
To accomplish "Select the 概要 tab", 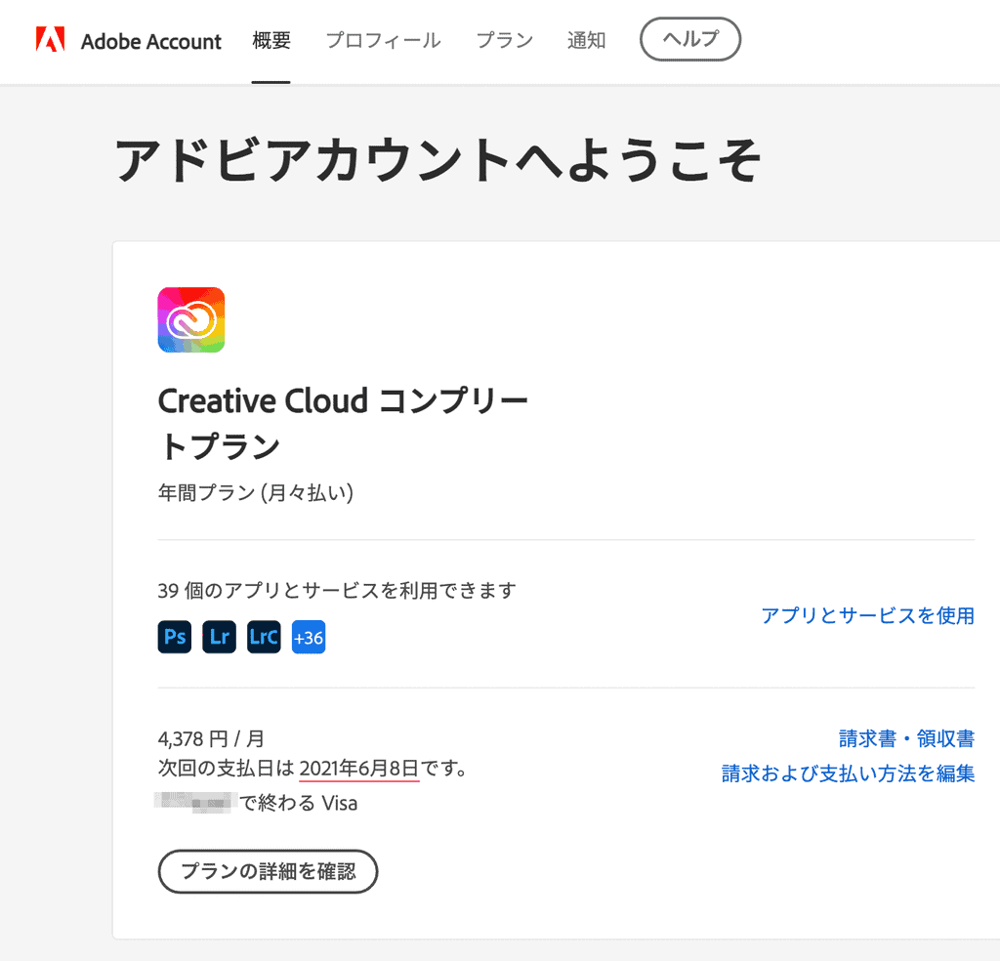I will 271,41.
